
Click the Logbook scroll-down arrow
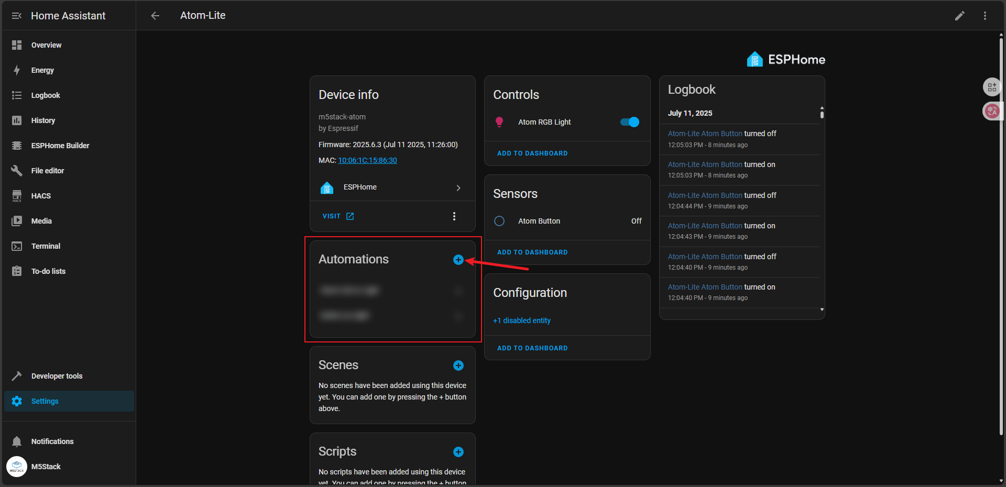point(822,309)
